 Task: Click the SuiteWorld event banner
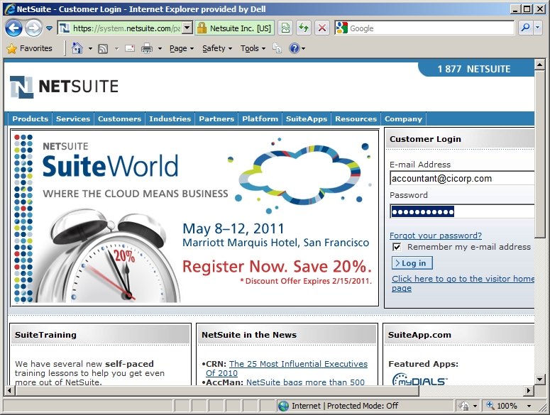(x=194, y=218)
